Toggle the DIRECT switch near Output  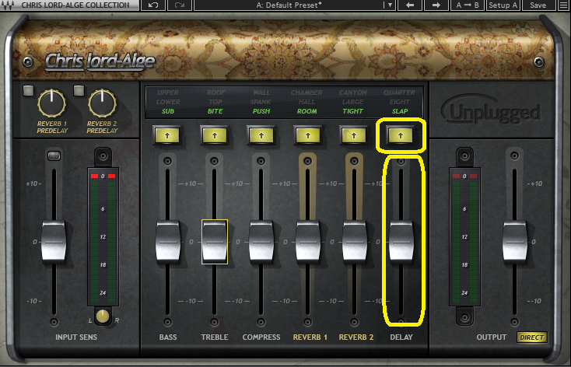click(532, 337)
